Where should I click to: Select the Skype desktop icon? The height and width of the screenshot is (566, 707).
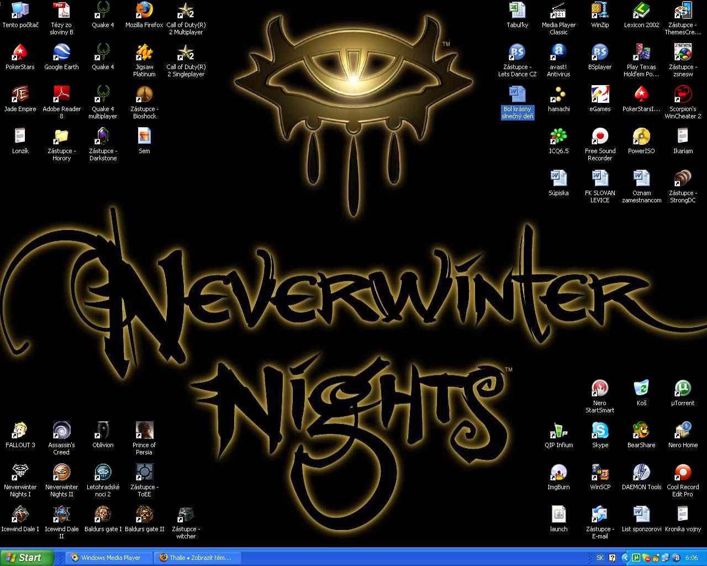(x=600, y=431)
